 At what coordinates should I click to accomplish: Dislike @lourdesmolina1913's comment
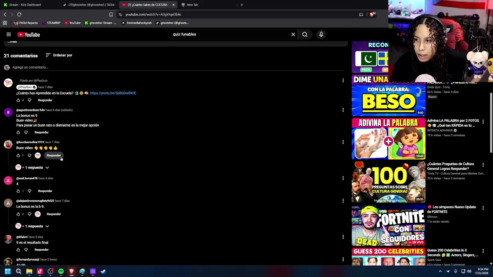click(29, 155)
